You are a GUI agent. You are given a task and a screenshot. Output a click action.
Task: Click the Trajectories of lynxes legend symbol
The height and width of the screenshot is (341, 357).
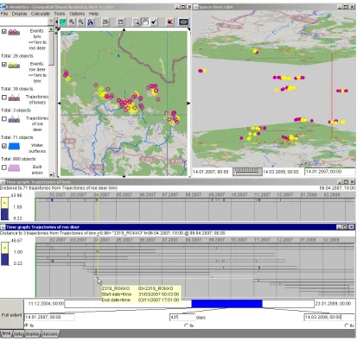tap(14, 98)
